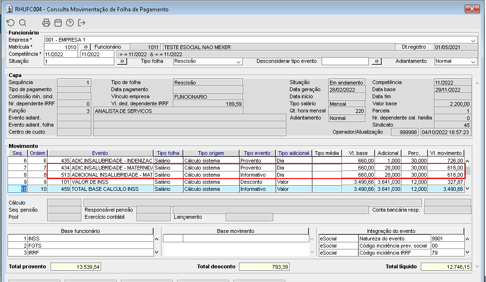This screenshot has width=486, height=282.
Task: Click the magnifier search toolbar icon
Action: click(23, 23)
